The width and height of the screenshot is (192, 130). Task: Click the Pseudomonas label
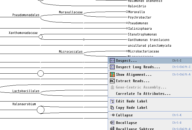click(x=138, y=23)
